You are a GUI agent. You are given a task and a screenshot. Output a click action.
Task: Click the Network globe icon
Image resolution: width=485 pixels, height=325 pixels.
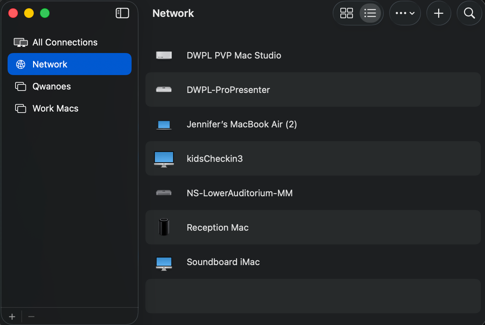[21, 64]
